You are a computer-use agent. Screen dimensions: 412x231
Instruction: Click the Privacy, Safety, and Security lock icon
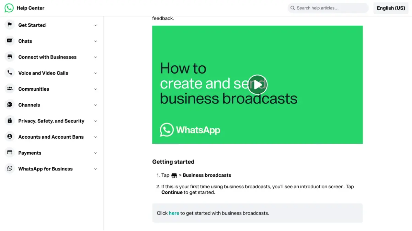[10, 121]
